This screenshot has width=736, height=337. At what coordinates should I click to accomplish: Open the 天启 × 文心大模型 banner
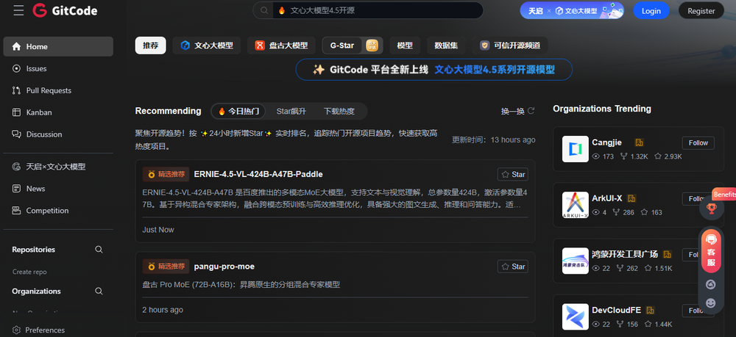[x=572, y=10]
